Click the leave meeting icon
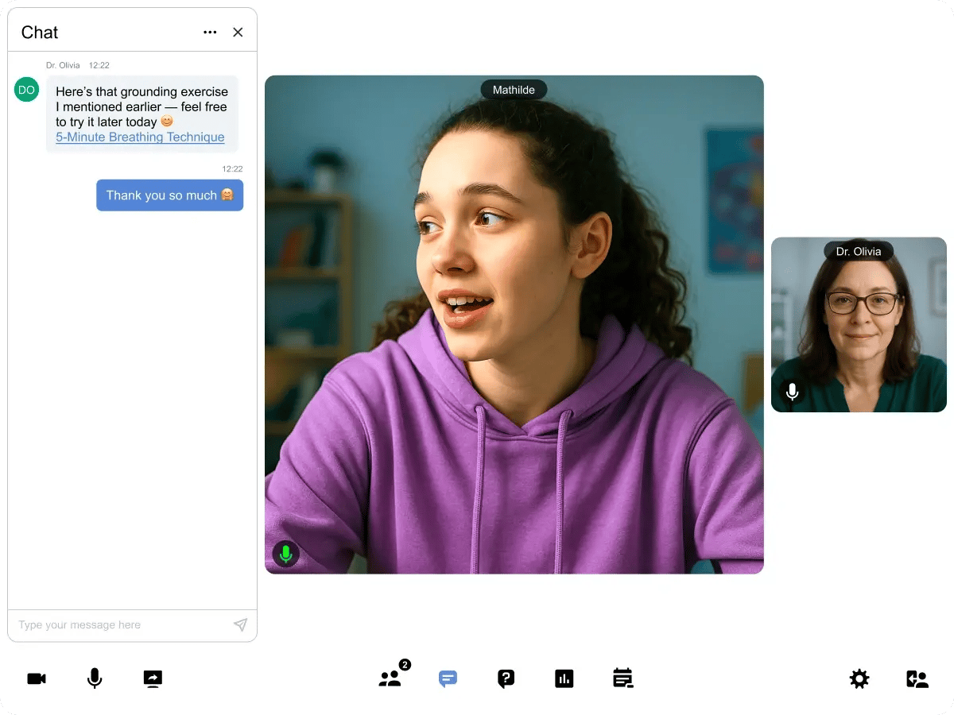The height and width of the screenshot is (715, 954). point(917,678)
